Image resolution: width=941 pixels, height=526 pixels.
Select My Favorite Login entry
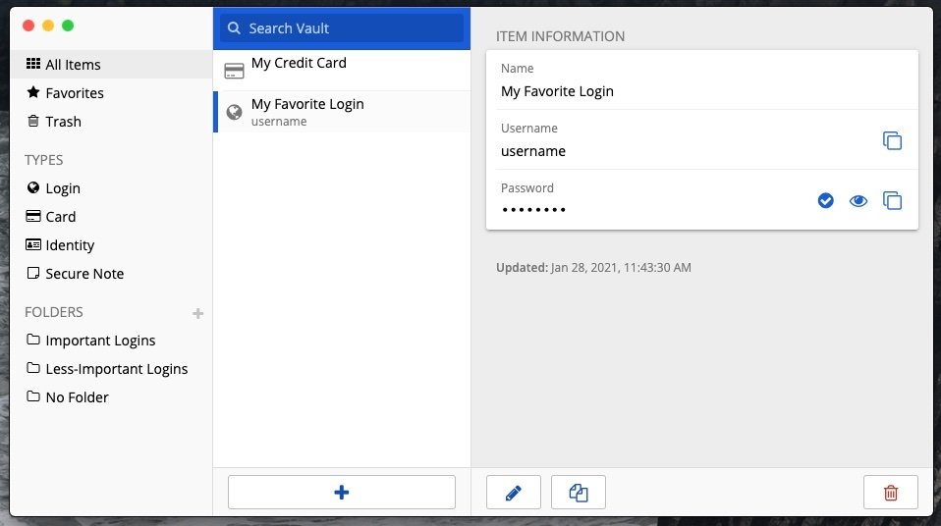point(342,112)
